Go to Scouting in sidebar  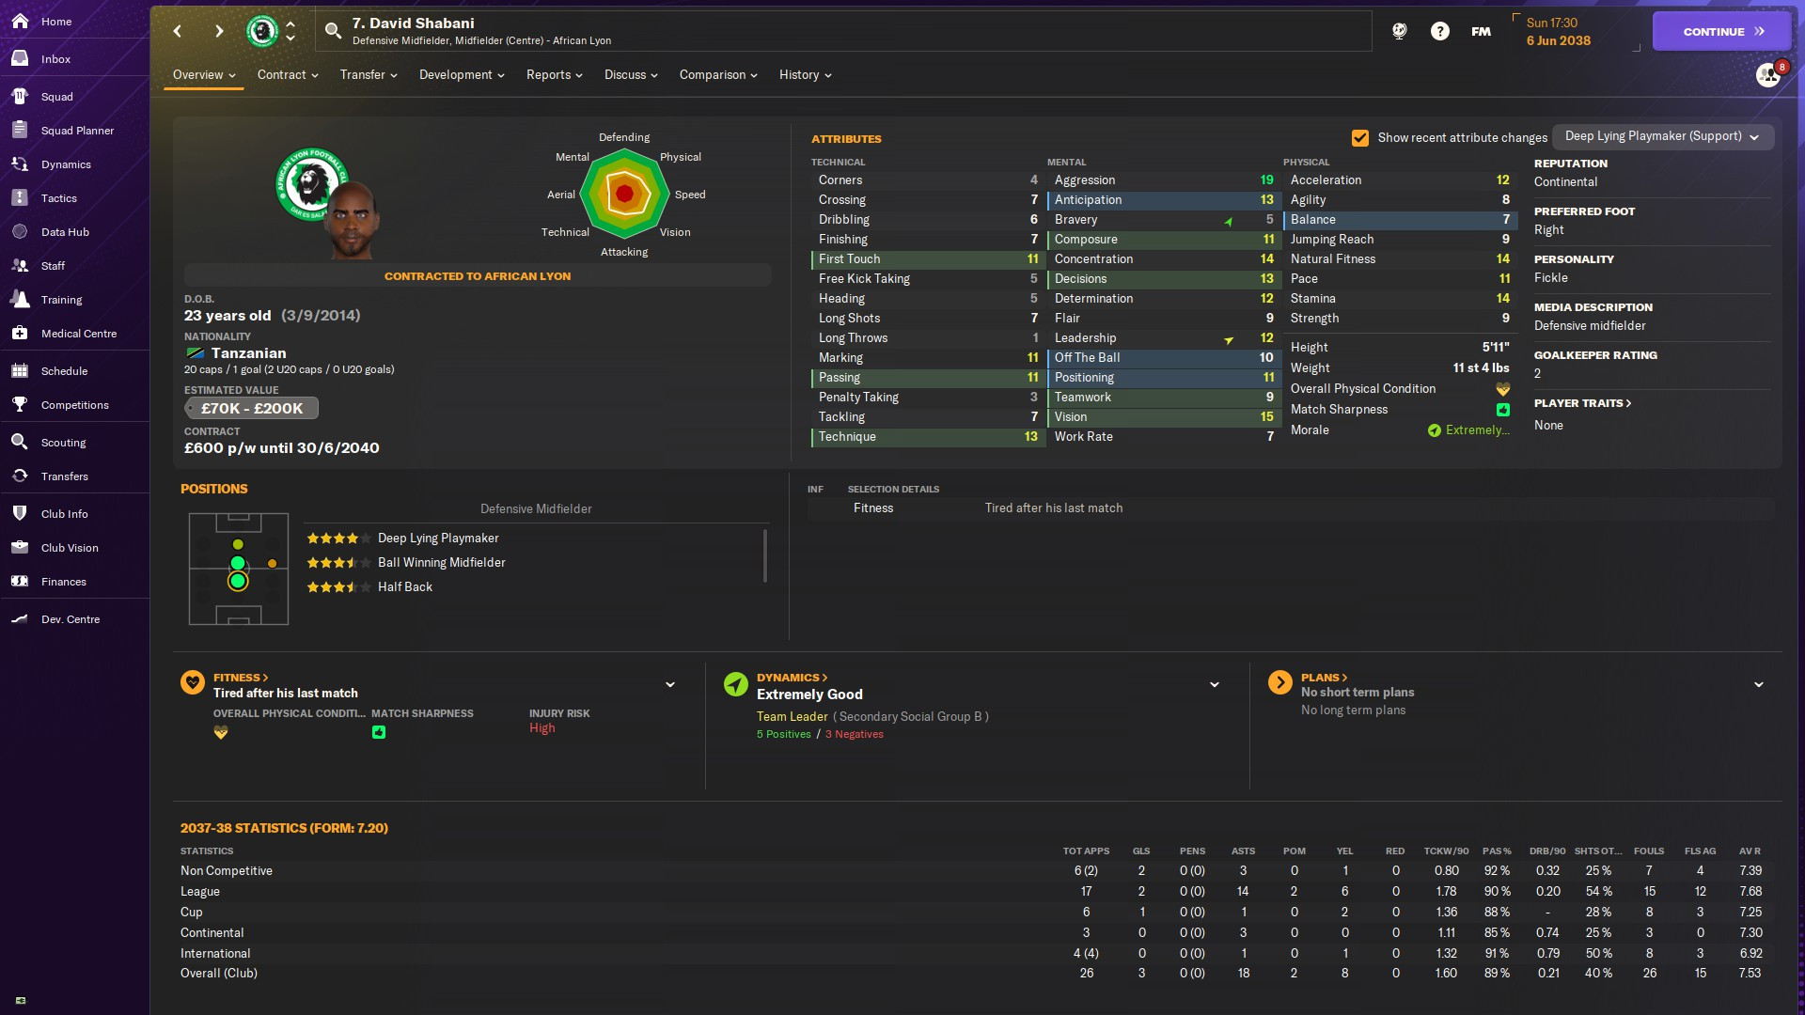pyautogui.click(x=63, y=443)
